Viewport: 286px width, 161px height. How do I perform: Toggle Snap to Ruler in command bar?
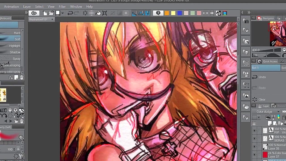pyautogui.click(x=134, y=13)
